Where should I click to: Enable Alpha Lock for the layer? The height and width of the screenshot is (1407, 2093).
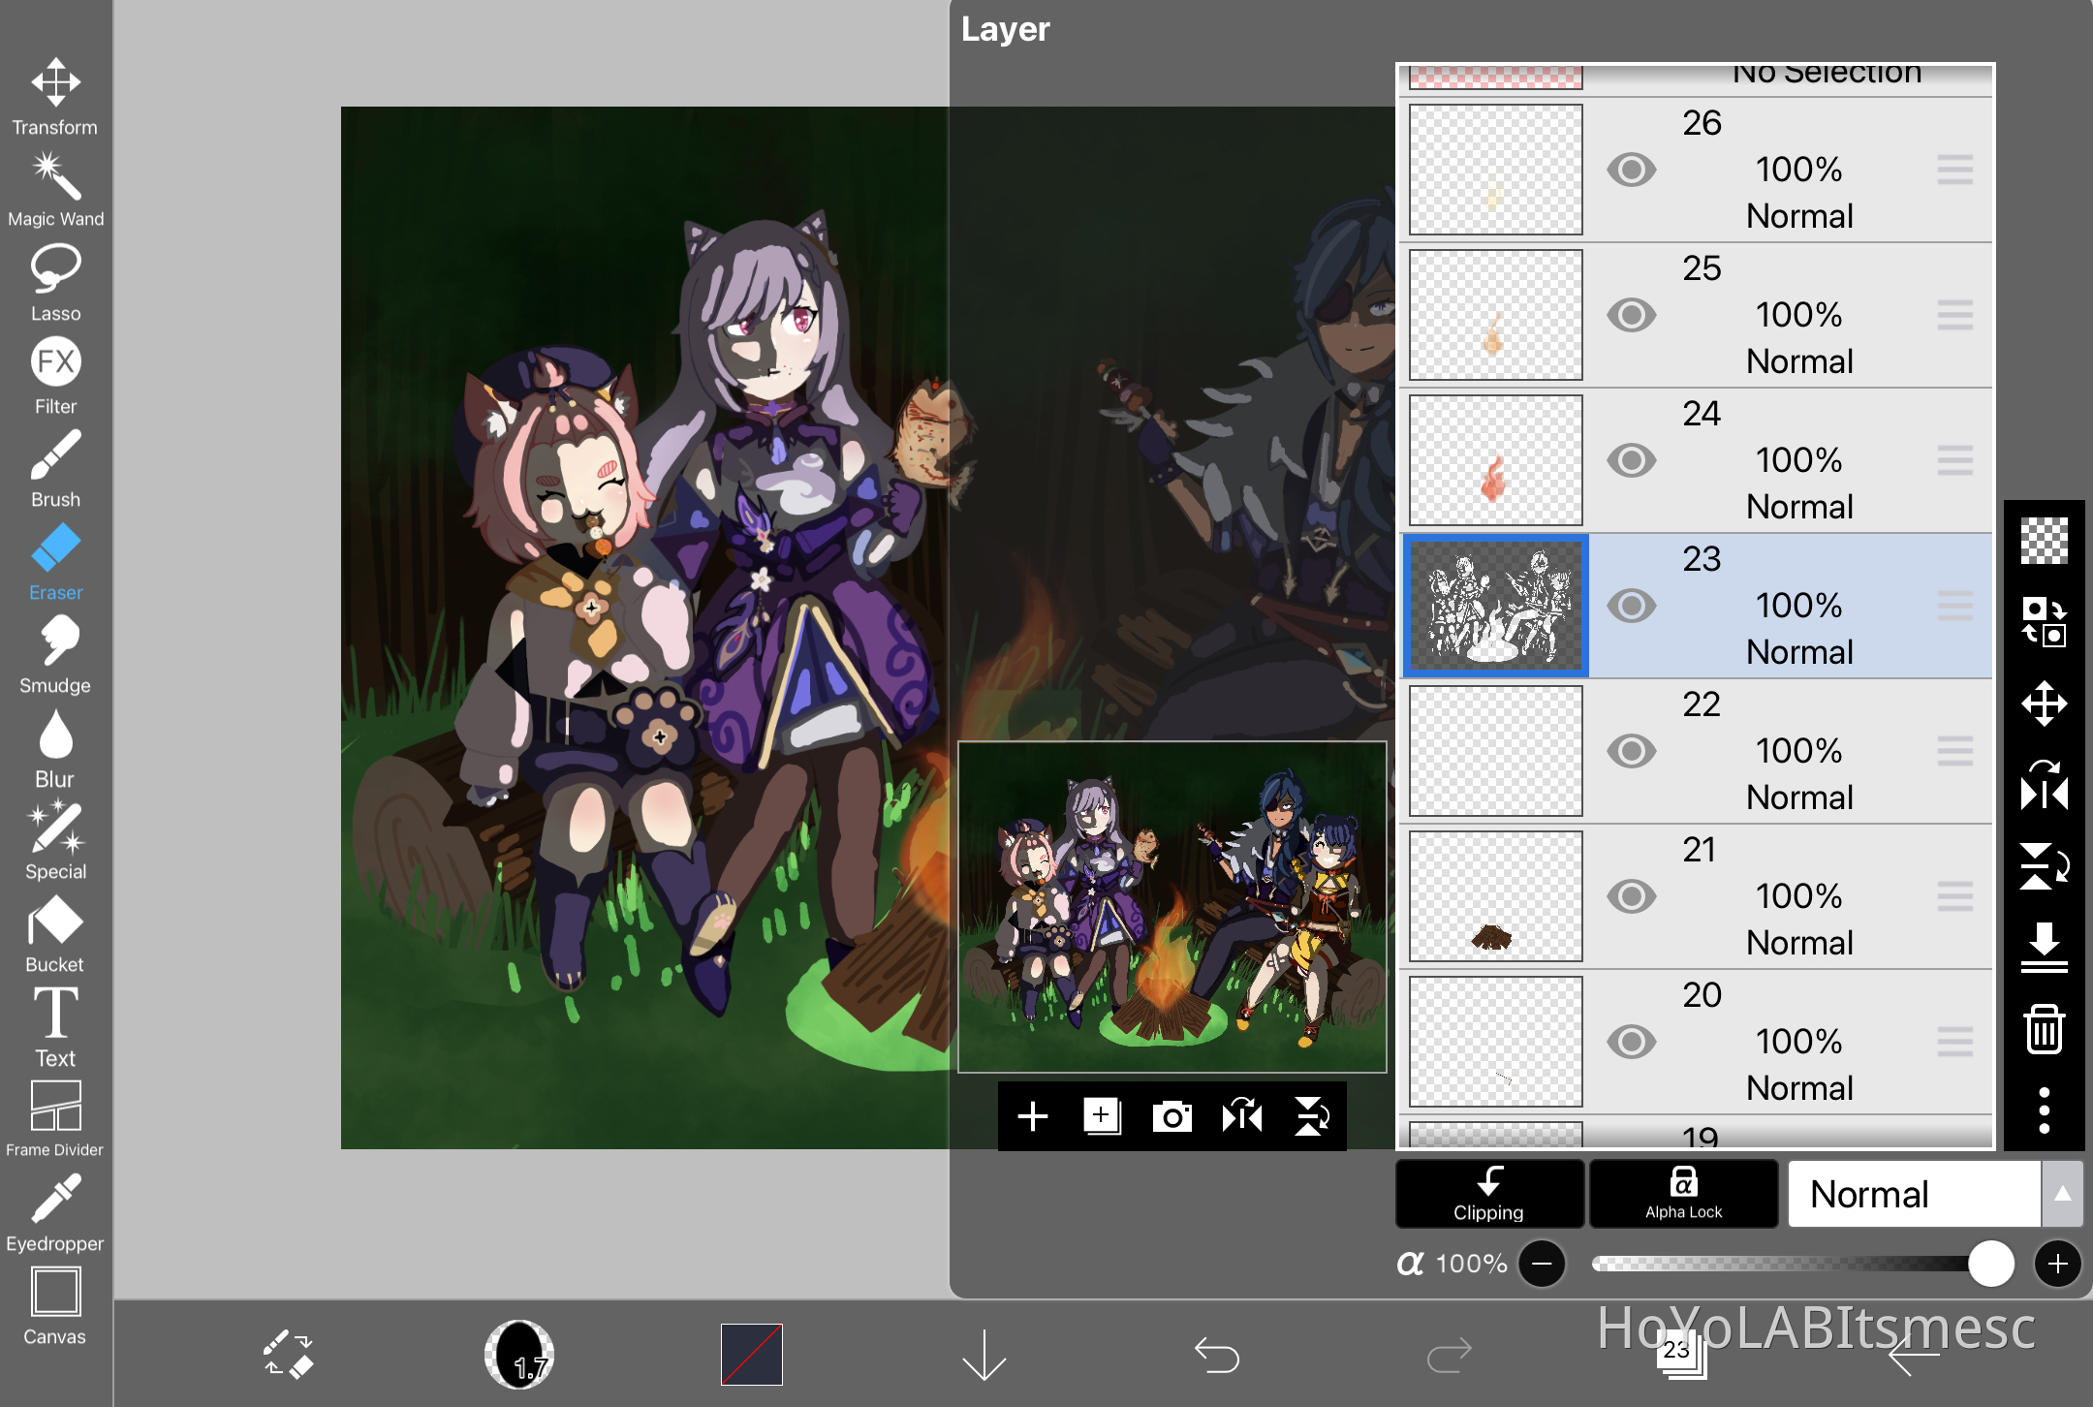point(1683,1194)
